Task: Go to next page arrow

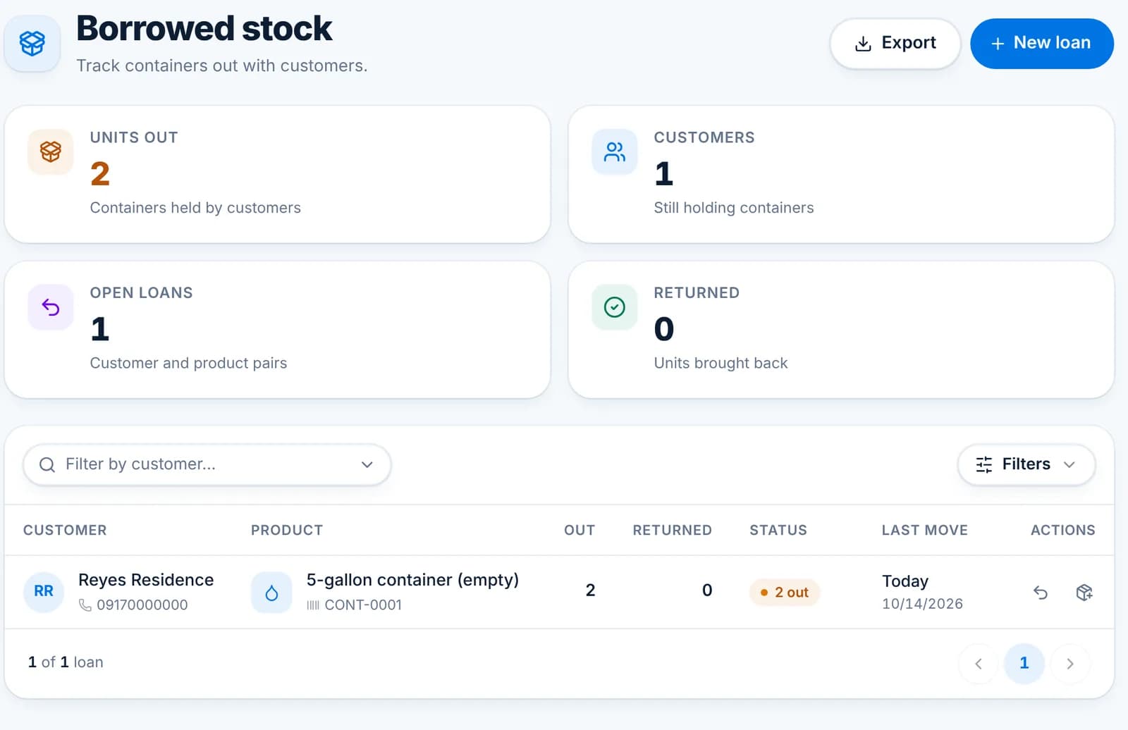Action: coord(1070,663)
